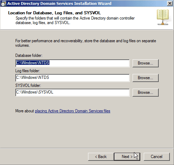174x165 pixels.
Task: Click the open book directory icon
Action: (x=163, y=17)
